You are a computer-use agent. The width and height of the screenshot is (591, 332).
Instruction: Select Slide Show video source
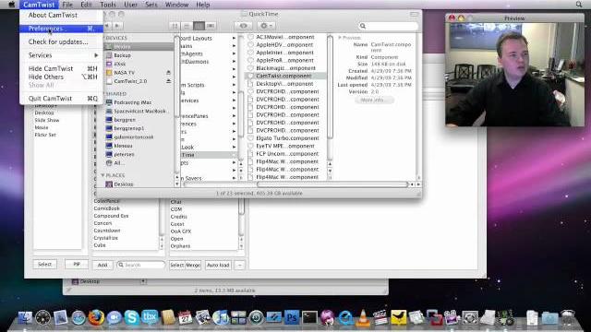coord(47,121)
